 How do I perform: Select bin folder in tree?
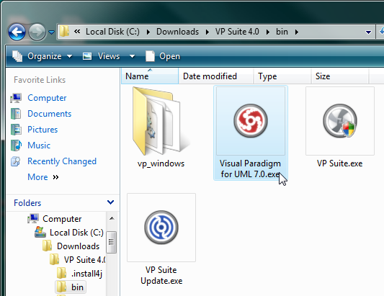pos(77,287)
